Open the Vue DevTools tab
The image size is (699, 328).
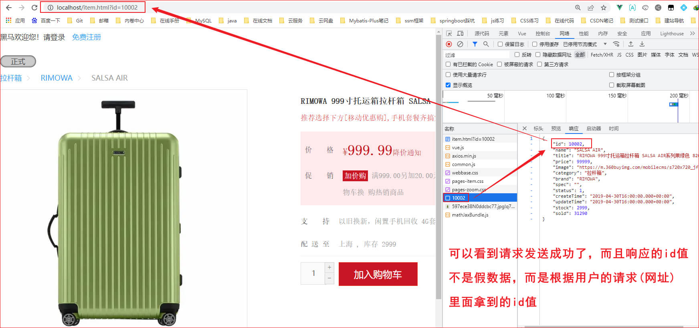tap(522, 34)
